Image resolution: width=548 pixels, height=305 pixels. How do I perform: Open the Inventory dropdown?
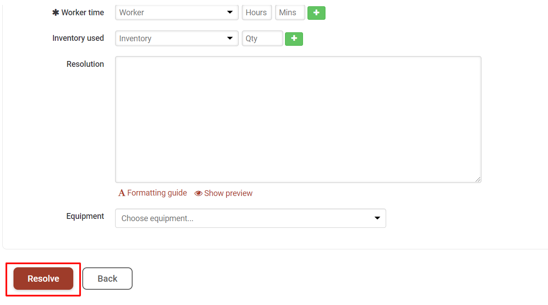coord(177,39)
